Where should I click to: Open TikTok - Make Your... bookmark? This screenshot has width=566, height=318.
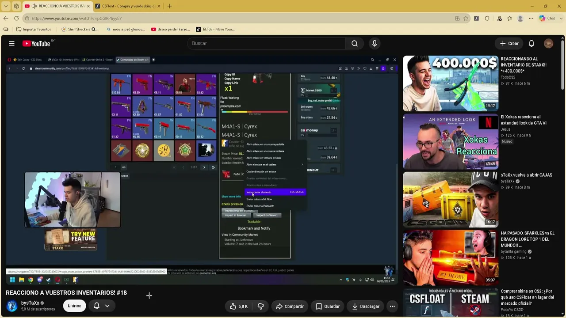coord(215,29)
